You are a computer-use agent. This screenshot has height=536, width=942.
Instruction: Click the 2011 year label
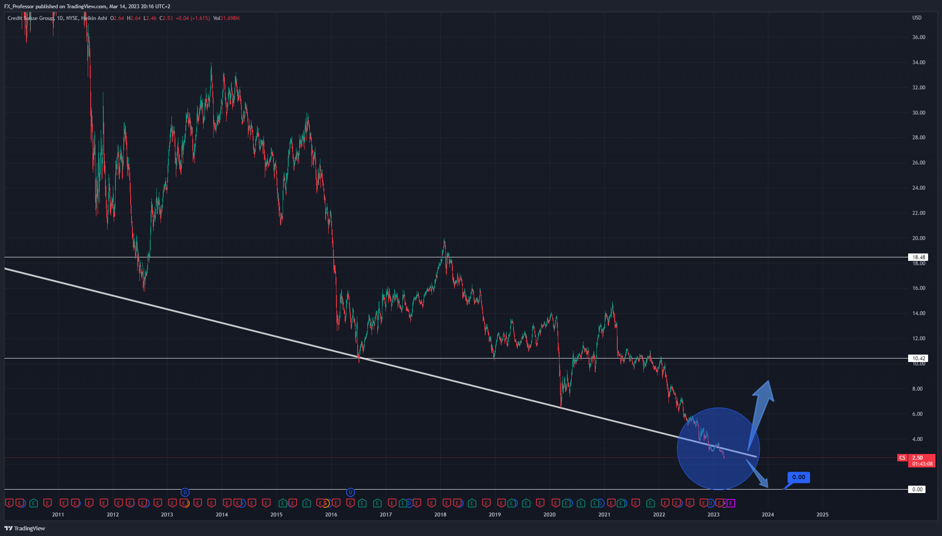tap(58, 515)
